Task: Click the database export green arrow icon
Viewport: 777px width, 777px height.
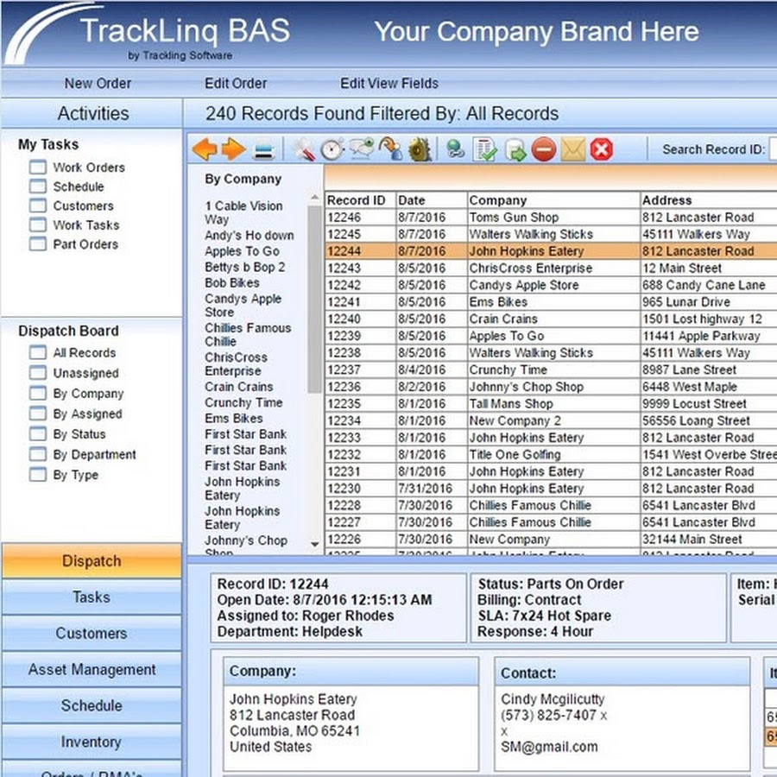Action: point(515,149)
